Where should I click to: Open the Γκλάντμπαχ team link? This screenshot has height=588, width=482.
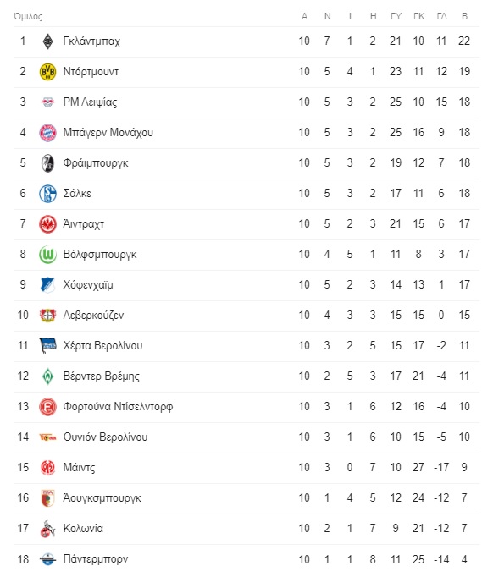(x=91, y=41)
